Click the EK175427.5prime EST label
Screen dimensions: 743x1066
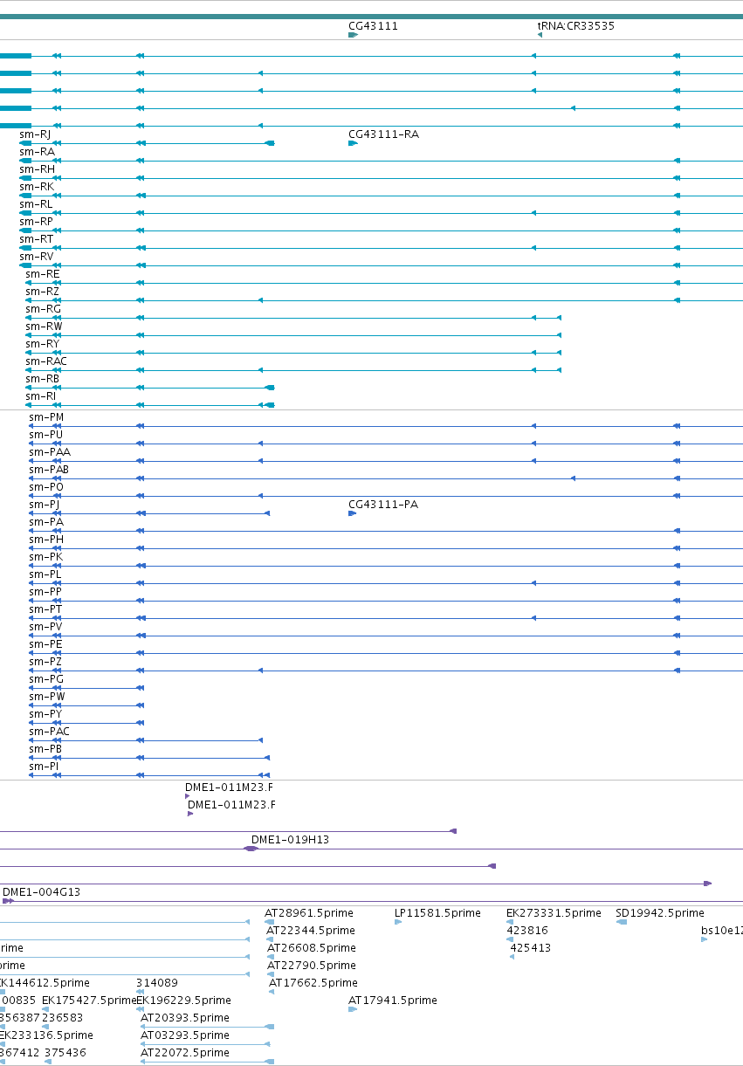click(x=89, y=1001)
